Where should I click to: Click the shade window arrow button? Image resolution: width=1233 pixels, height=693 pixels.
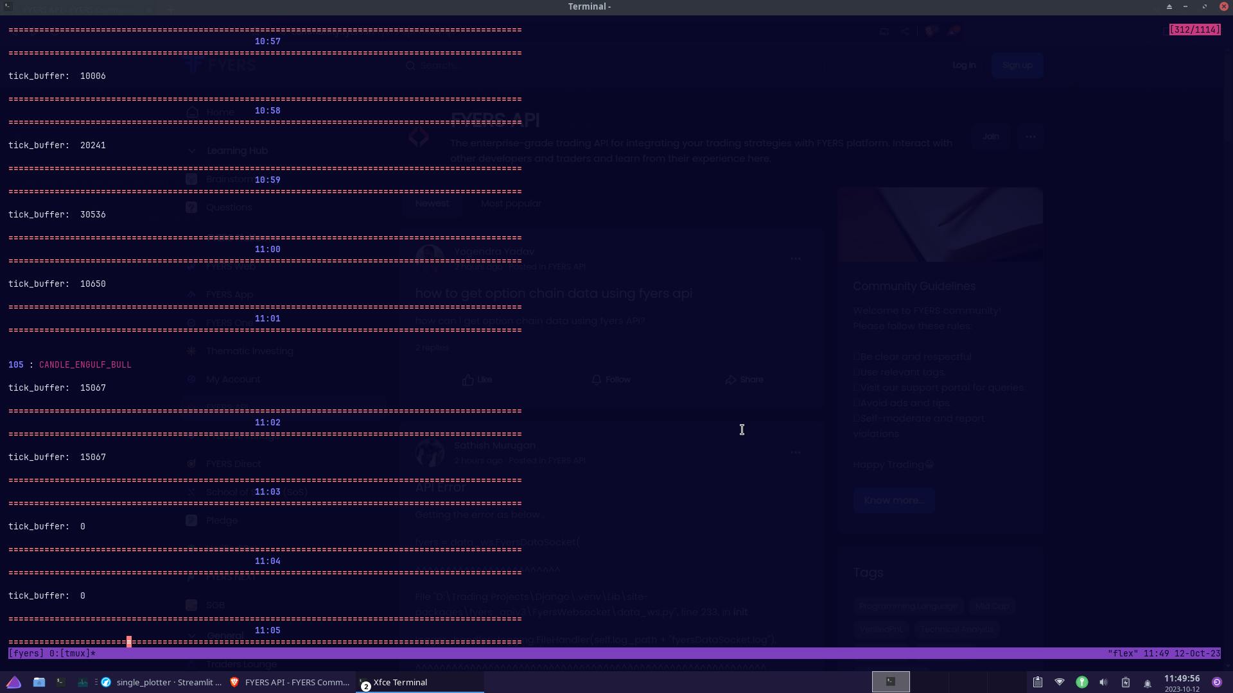1169,6
